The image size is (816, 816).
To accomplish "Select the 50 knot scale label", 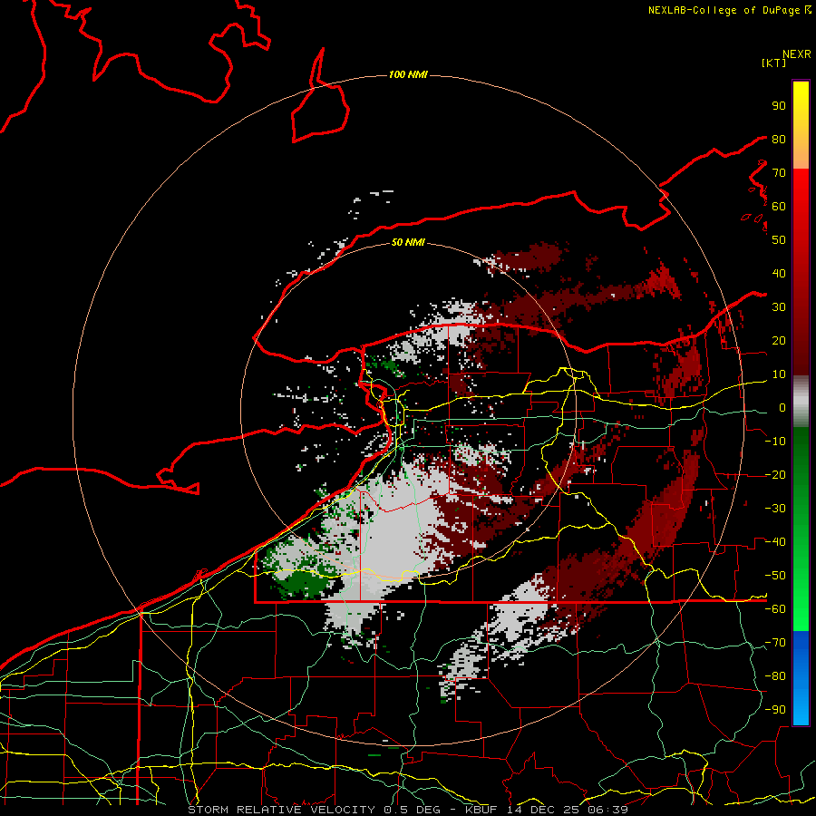I will click(x=779, y=240).
